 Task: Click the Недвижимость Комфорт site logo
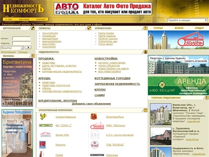(x=23, y=8)
